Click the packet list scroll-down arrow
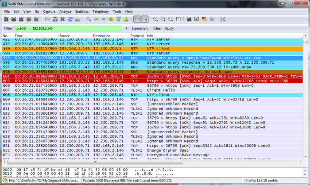Viewport: 310px width, 185px height. click(x=306, y=157)
